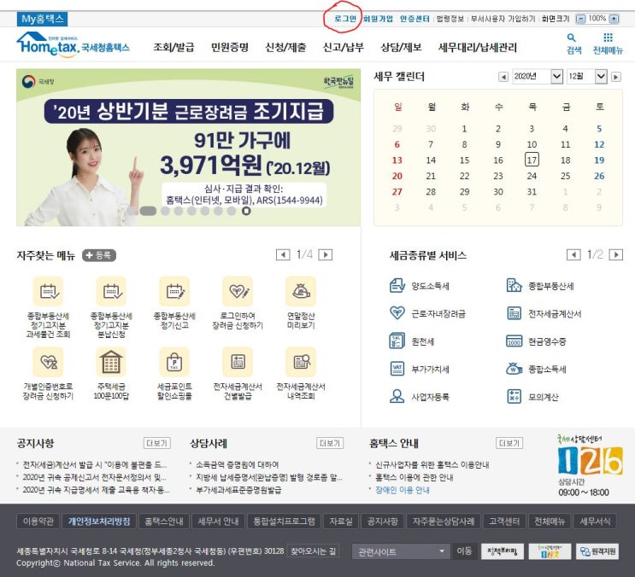Select 근로·자녀장려금 service icon
Screen dimensions: 635x577
(x=397, y=313)
